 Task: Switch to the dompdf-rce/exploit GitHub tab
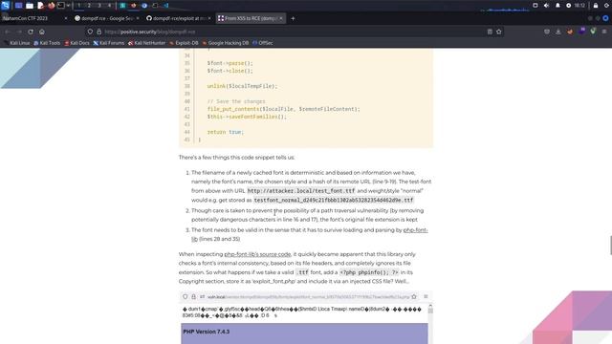click(179, 18)
